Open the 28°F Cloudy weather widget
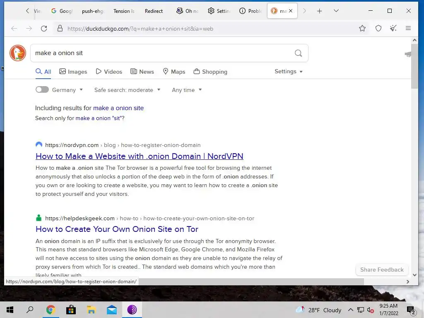The image size is (424, 318). pos(319,310)
